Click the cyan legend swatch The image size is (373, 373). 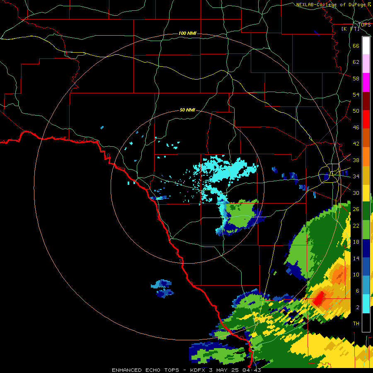point(366,304)
